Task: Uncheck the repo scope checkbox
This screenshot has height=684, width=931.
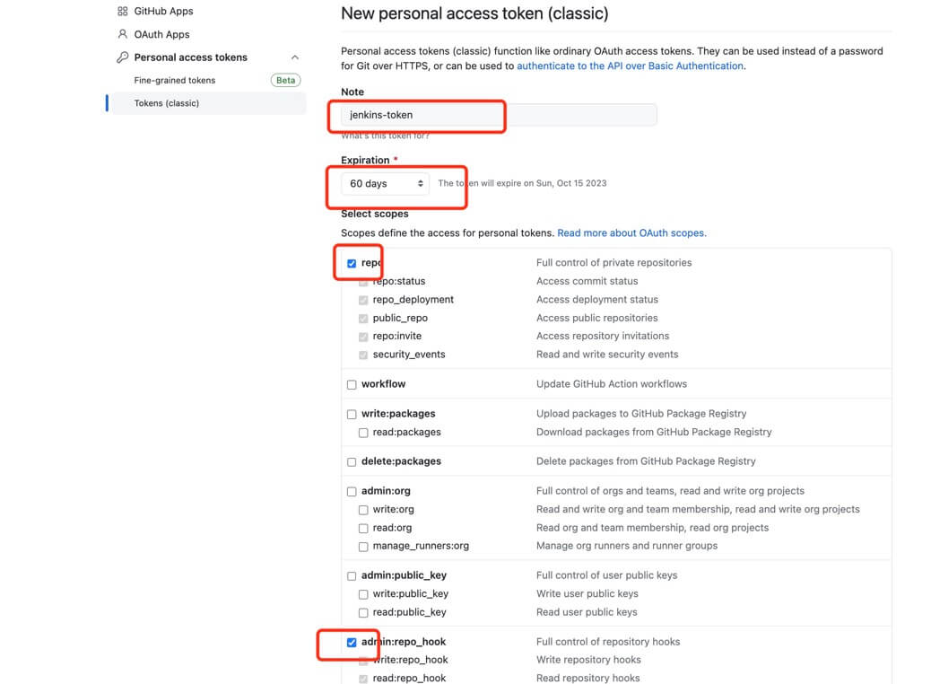Action: (352, 264)
